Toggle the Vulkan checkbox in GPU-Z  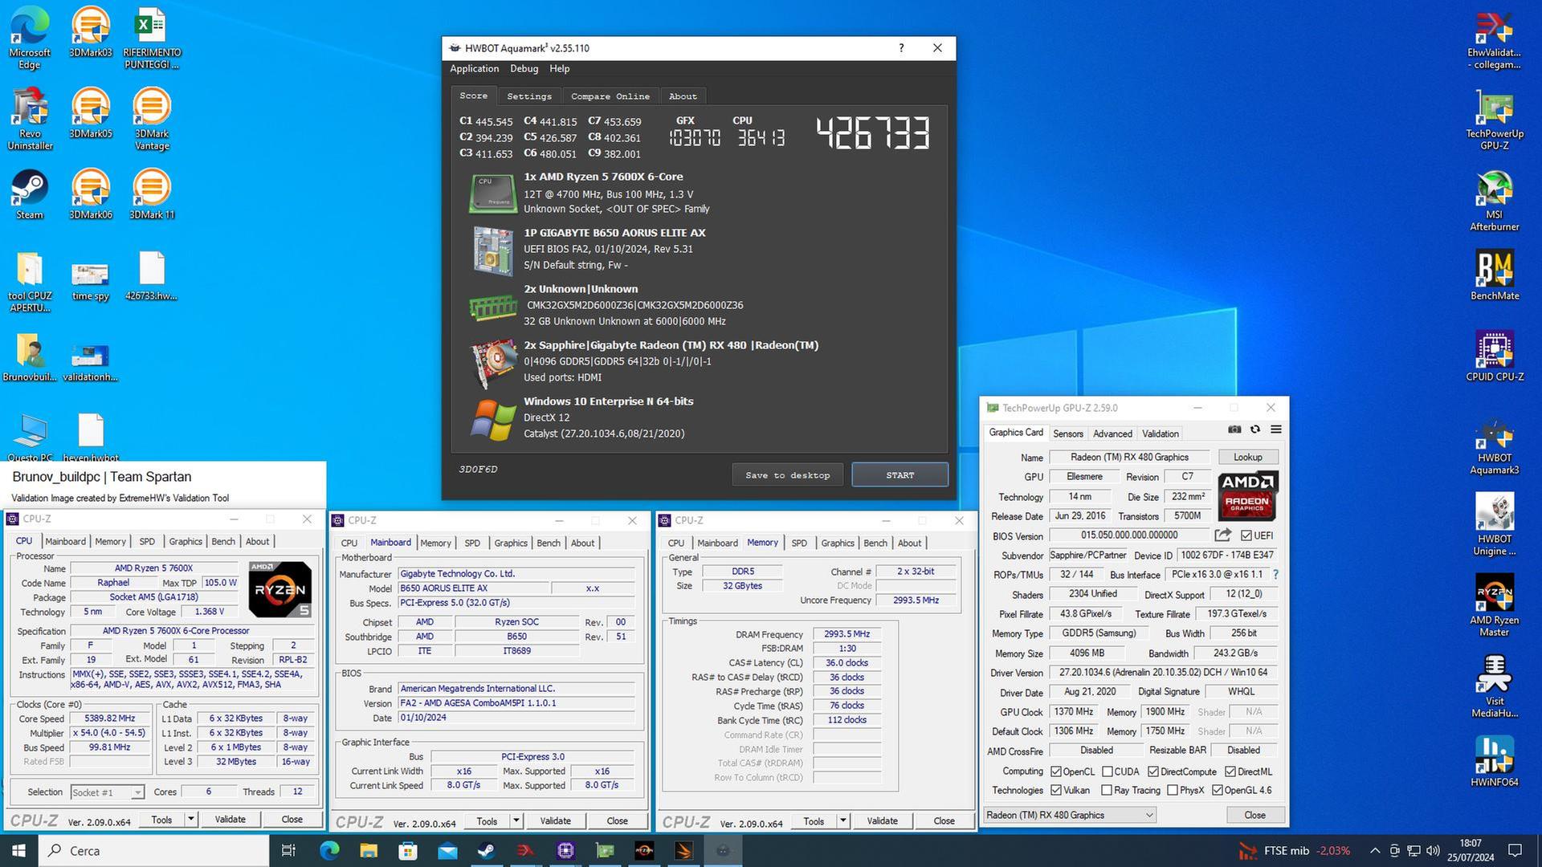(1056, 790)
